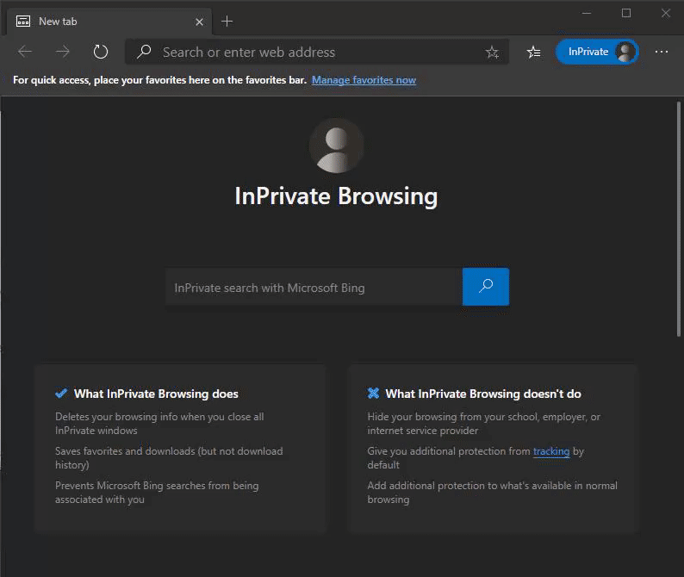Viewport: 684px width, 577px height.
Task: Click the blue checkmark icon
Action: (x=61, y=394)
